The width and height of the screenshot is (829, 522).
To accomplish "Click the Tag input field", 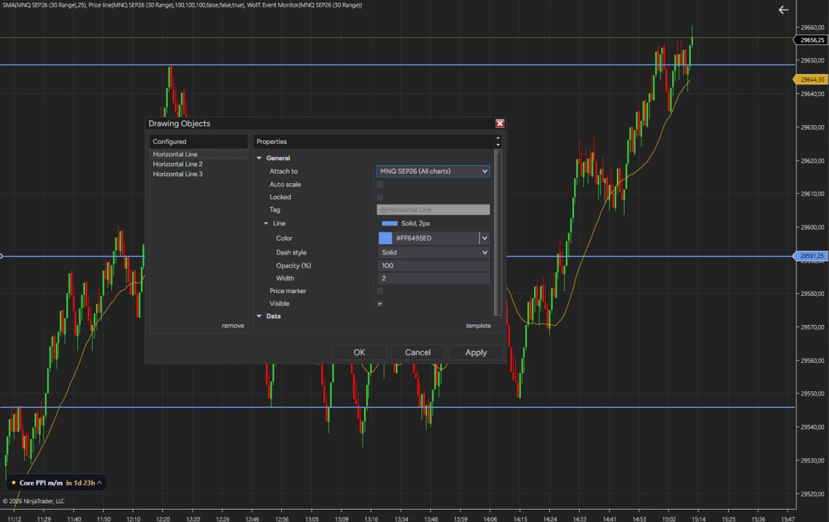I will 433,209.
